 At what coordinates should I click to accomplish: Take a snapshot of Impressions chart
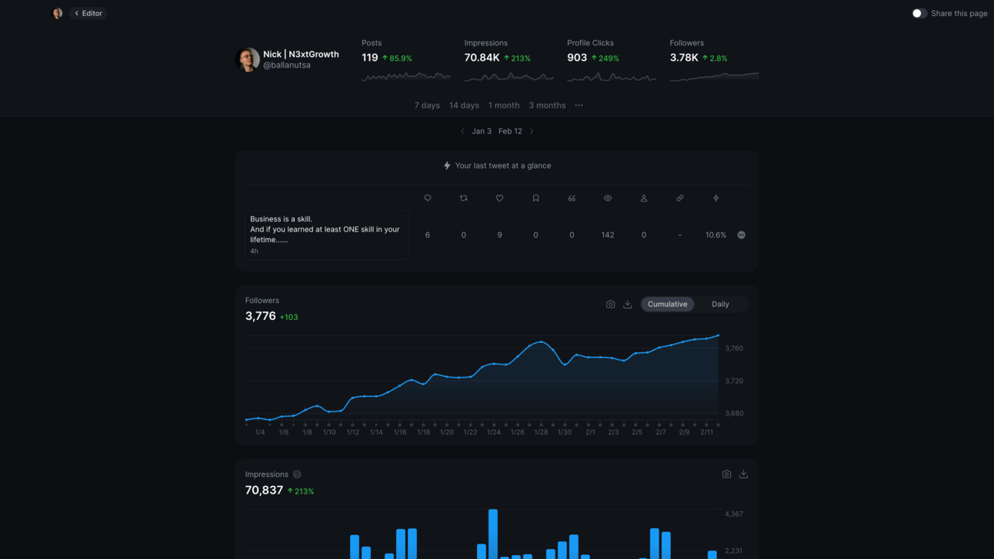click(726, 474)
